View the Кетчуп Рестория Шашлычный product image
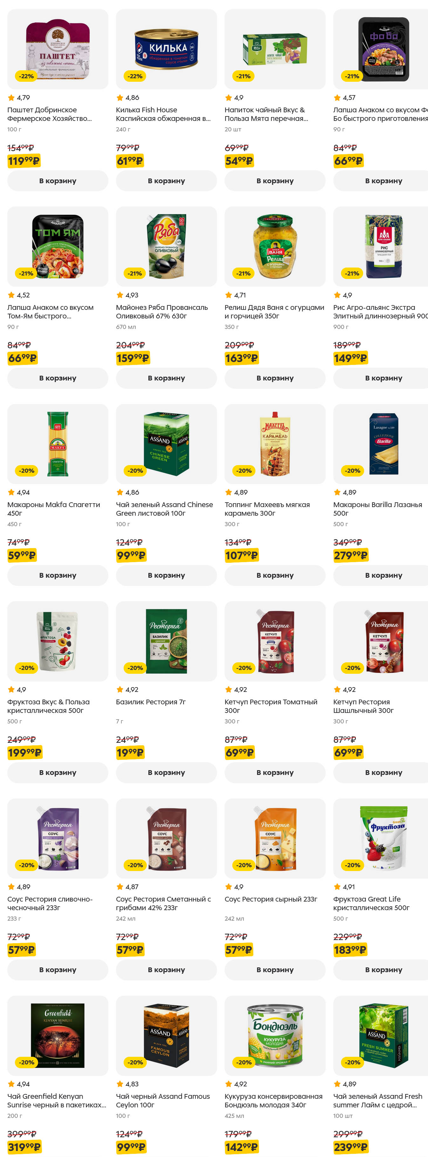The width and height of the screenshot is (428, 1157). [383, 641]
